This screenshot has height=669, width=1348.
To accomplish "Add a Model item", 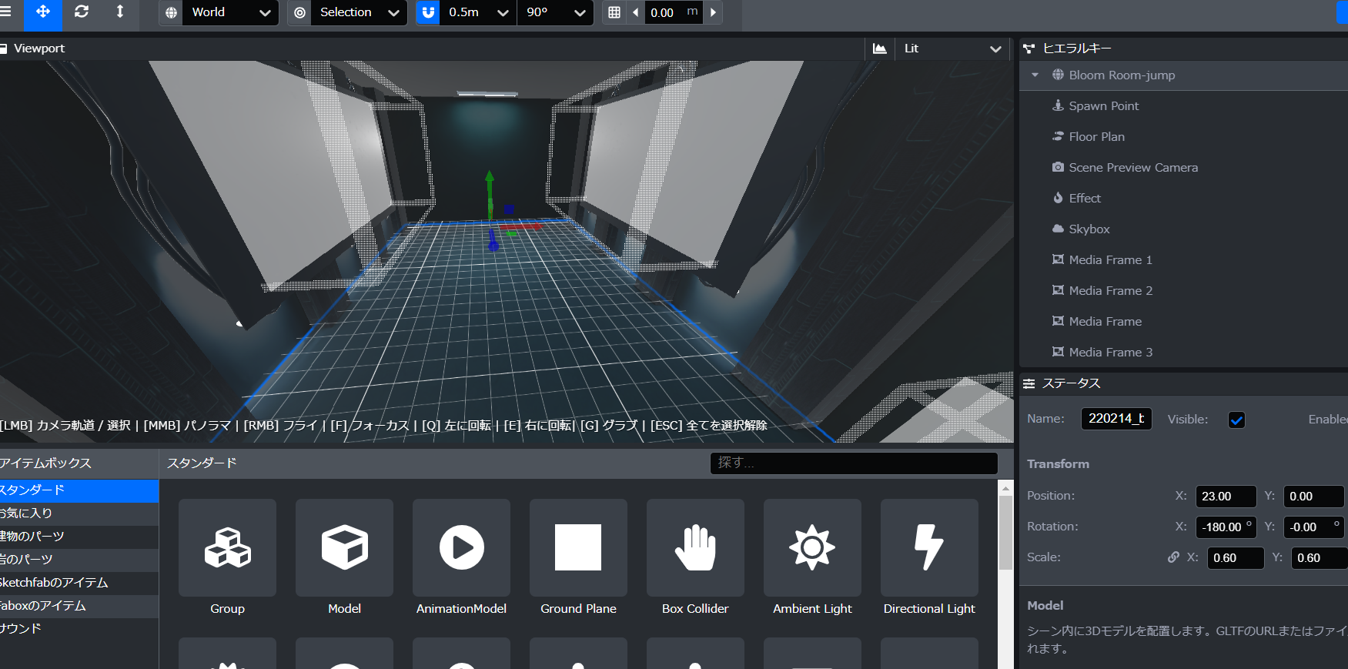I will pos(344,548).
